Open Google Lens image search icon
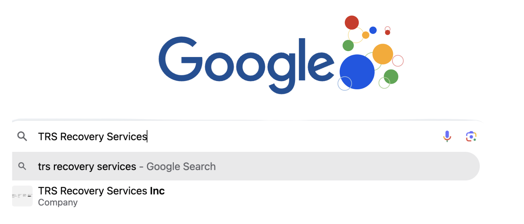 click(471, 136)
